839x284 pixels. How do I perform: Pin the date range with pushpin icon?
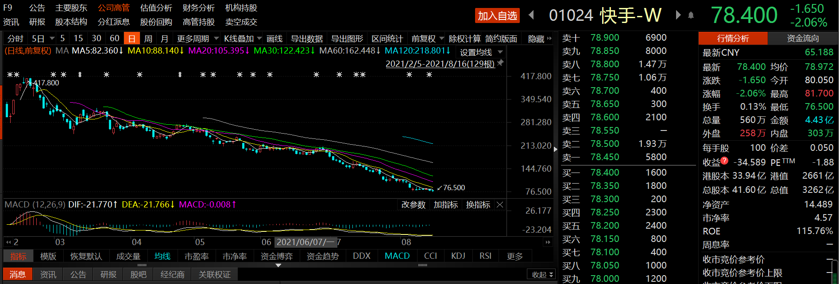click(x=500, y=63)
